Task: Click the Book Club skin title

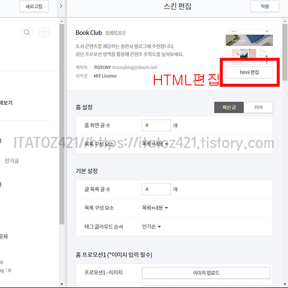Action: point(89,33)
